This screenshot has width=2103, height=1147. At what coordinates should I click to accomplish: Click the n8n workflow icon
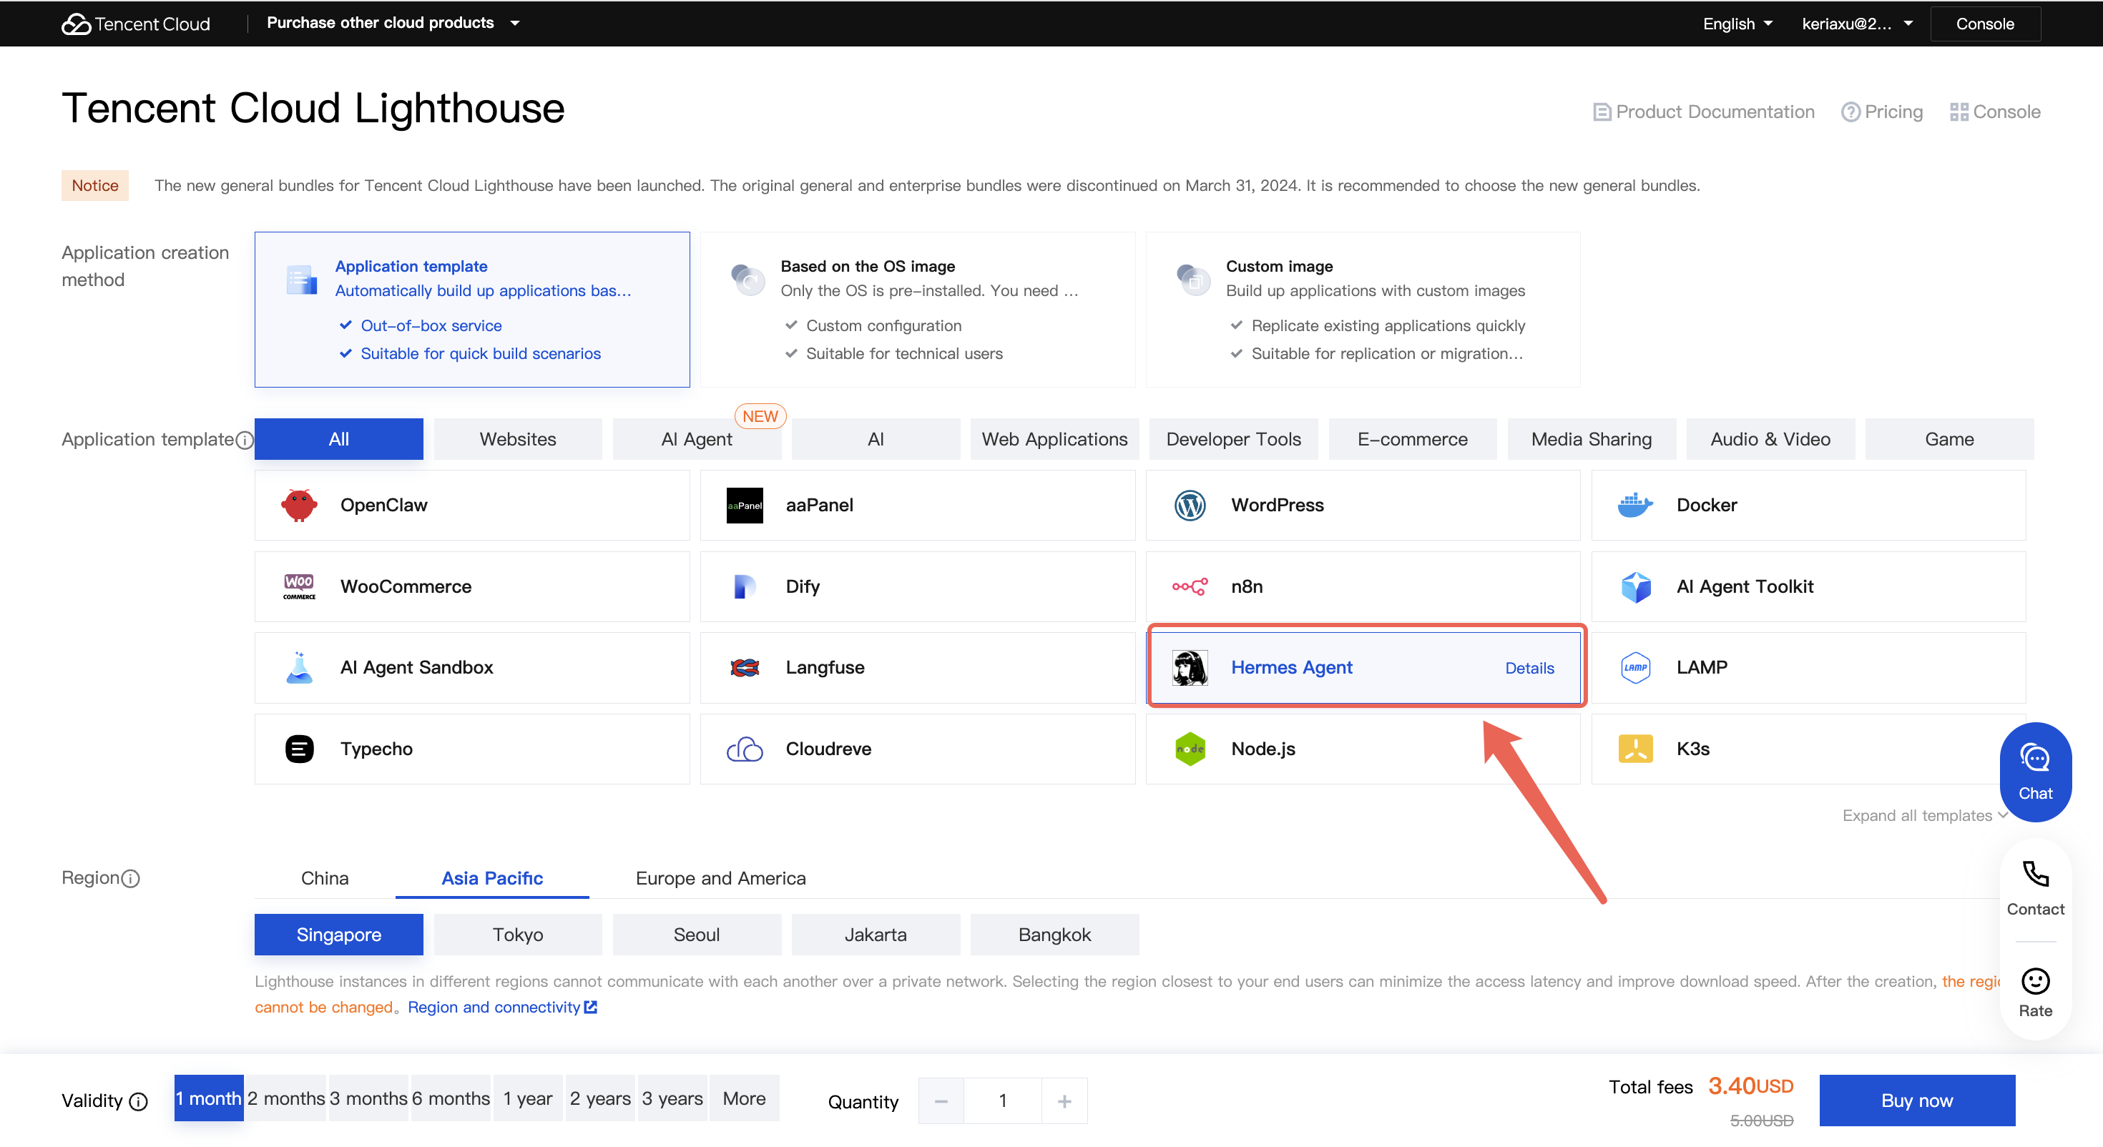(x=1190, y=586)
